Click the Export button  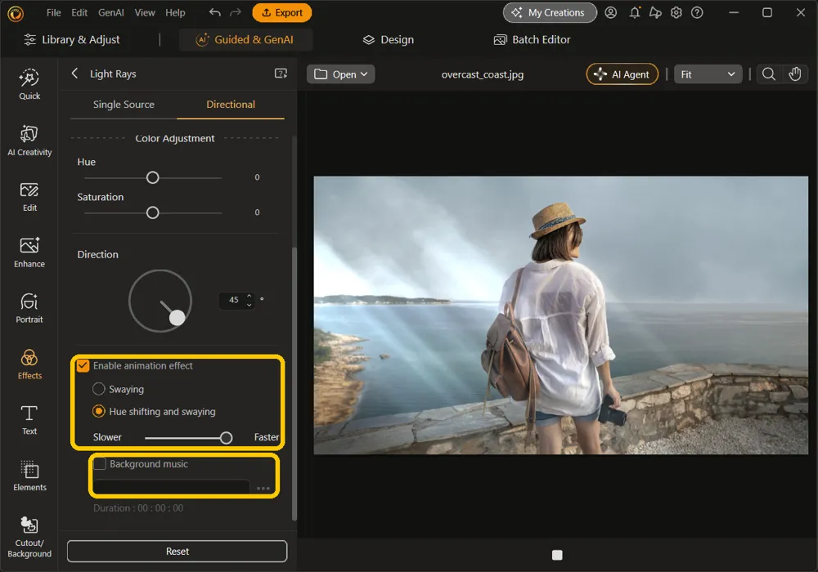282,12
